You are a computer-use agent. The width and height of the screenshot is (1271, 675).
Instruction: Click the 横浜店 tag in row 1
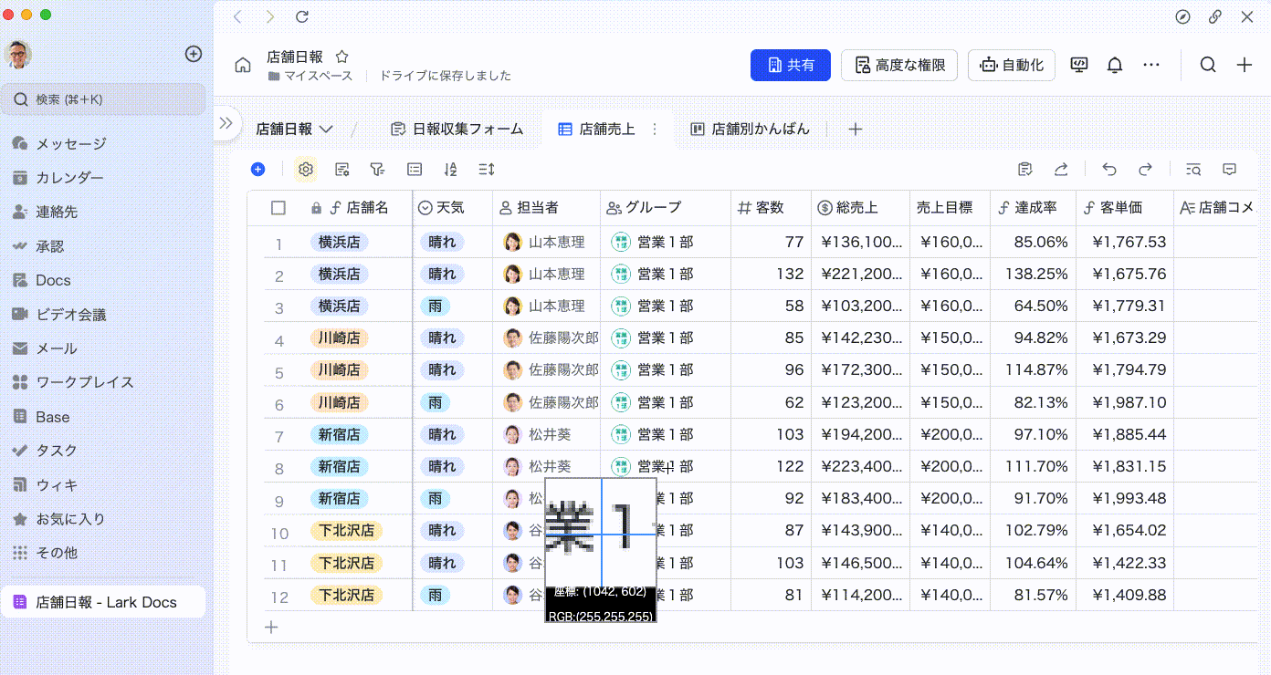click(x=339, y=242)
